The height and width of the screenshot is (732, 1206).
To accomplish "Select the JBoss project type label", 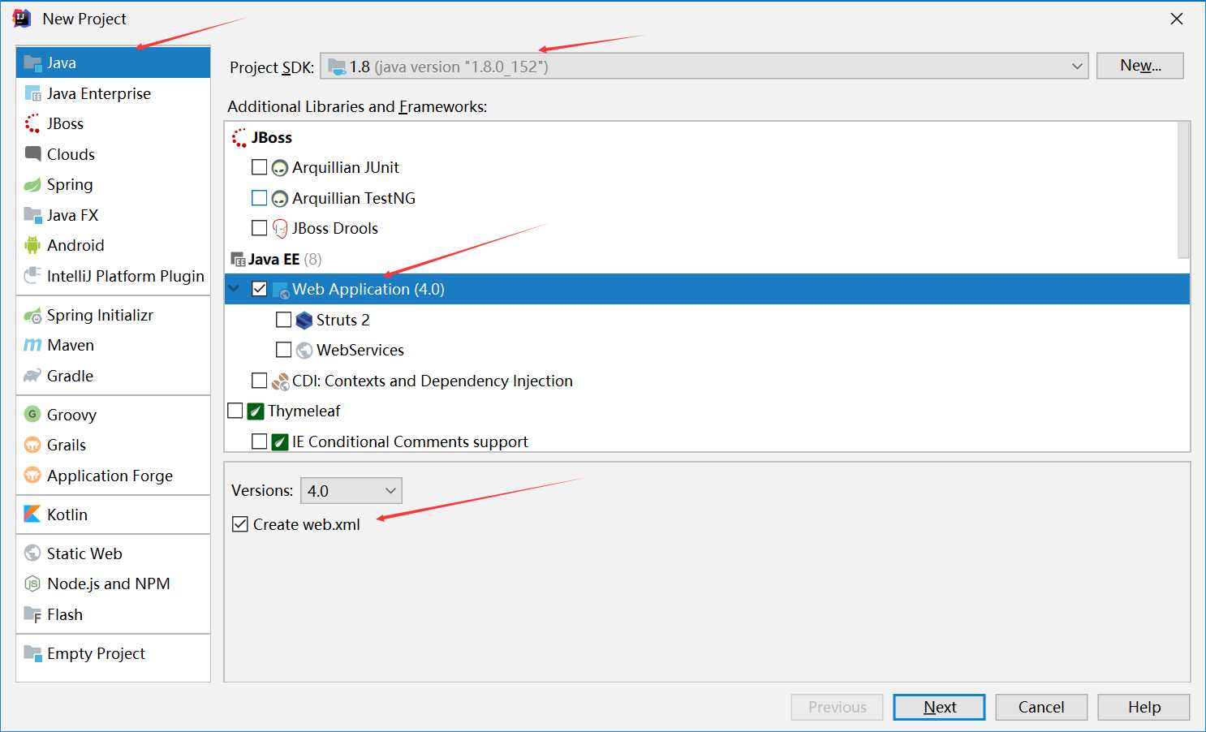I will tap(65, 123).
